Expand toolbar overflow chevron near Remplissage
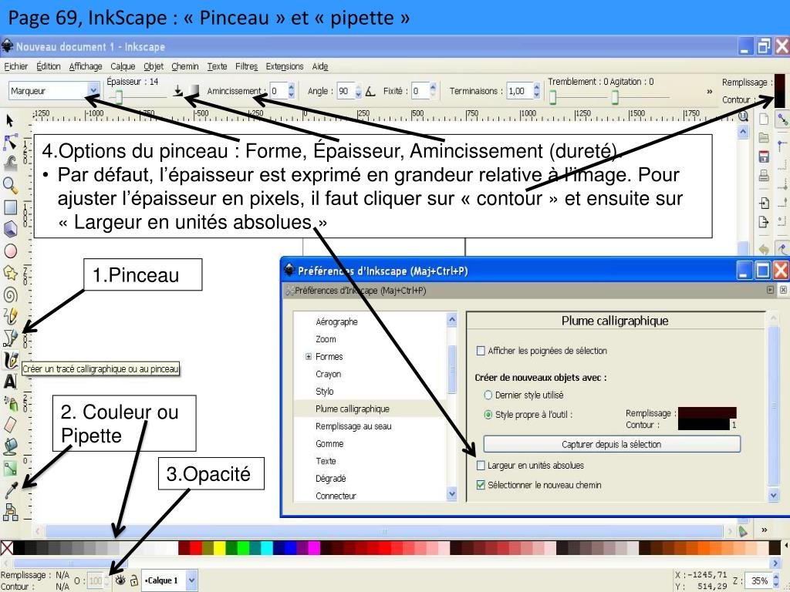This screenshot has height=592, width=790. point(710,92)
